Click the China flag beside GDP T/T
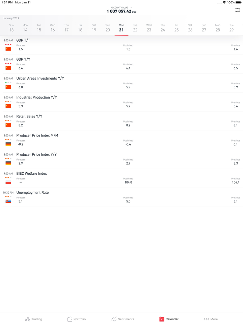243x325 pixels. pos(8,49)
